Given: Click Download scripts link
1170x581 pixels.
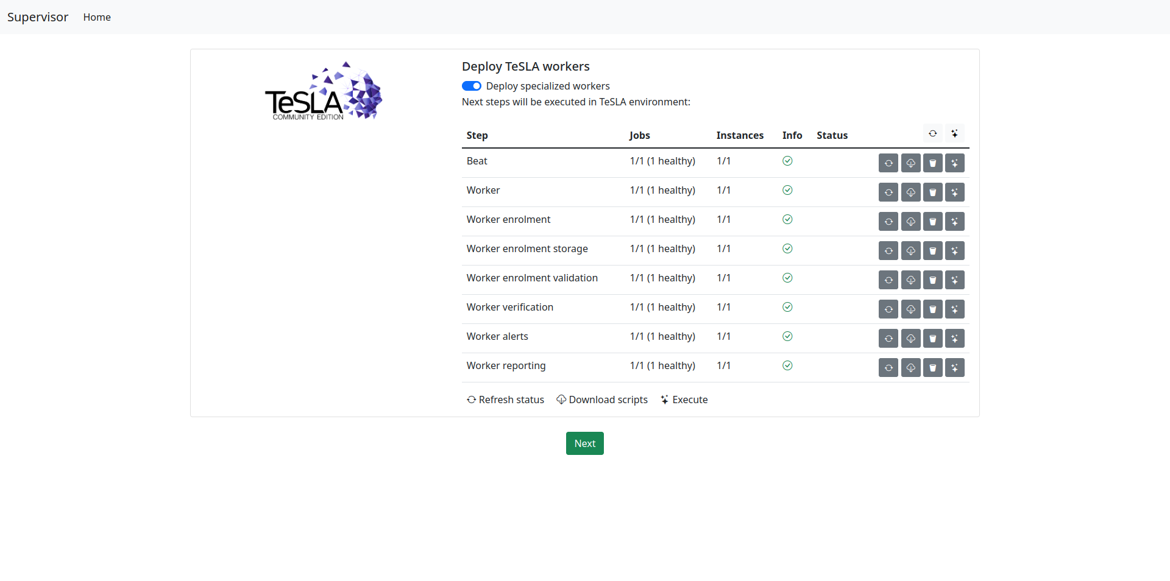Looking at the screenshot, I should (x=602, y=400).
